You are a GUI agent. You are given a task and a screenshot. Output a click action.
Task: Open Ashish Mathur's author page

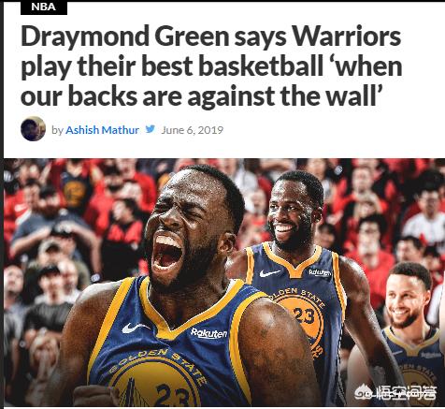102,130
